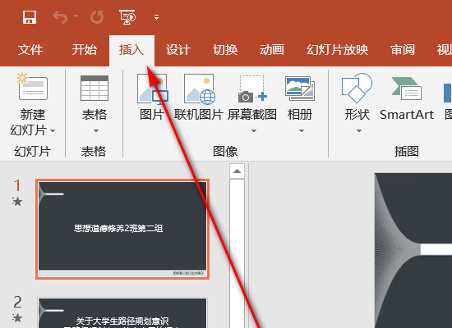452x328 pixels.
Task: Open the 切换 tab
Action: pos(225,50)
